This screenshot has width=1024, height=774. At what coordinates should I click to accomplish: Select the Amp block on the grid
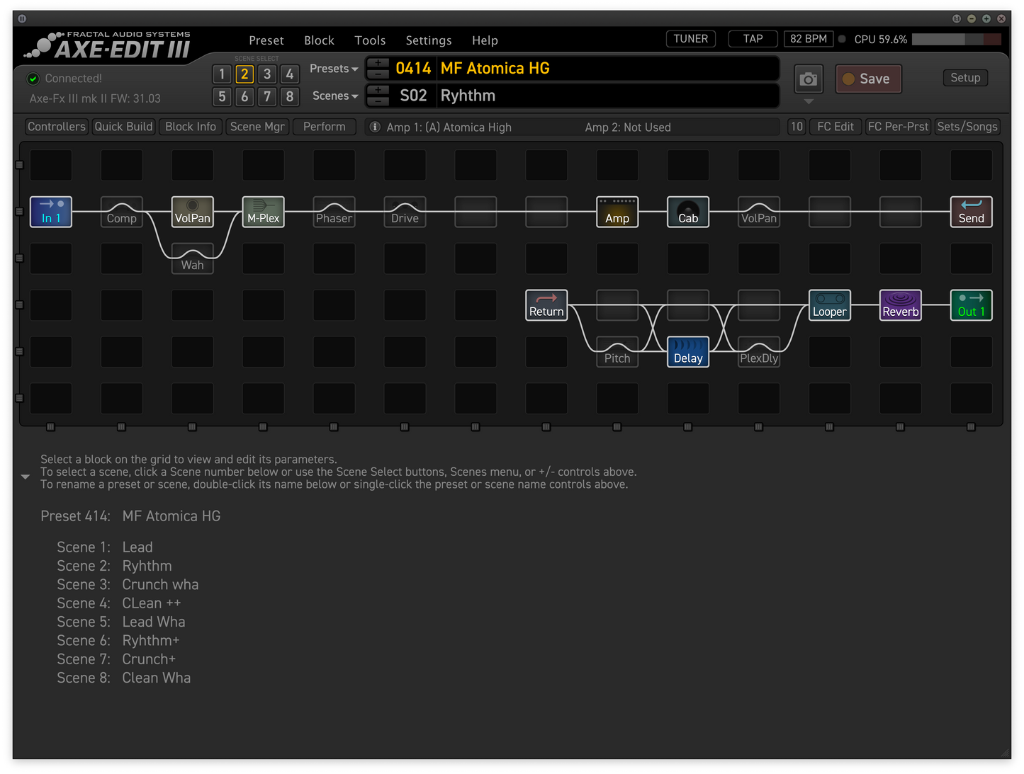(617, 212)
